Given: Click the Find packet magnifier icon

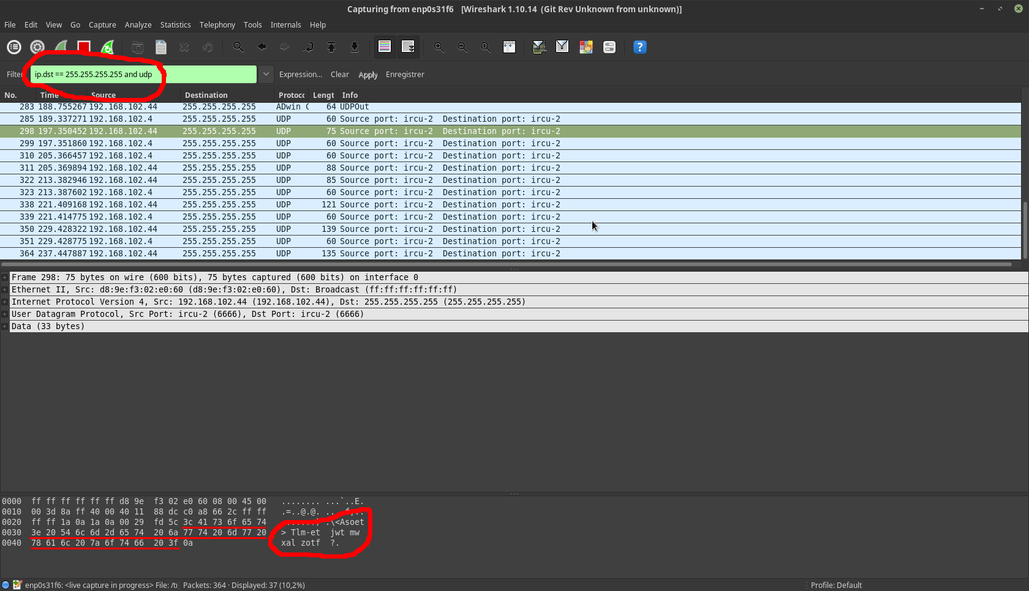Looking at the screenshot, I should 238,47.
